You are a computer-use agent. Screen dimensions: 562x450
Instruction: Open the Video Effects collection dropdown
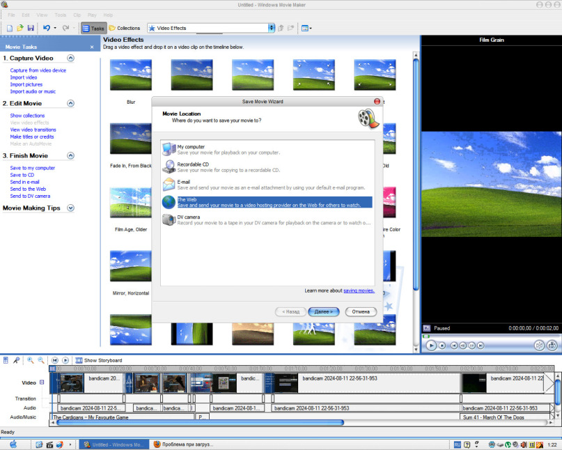[272, 28]
